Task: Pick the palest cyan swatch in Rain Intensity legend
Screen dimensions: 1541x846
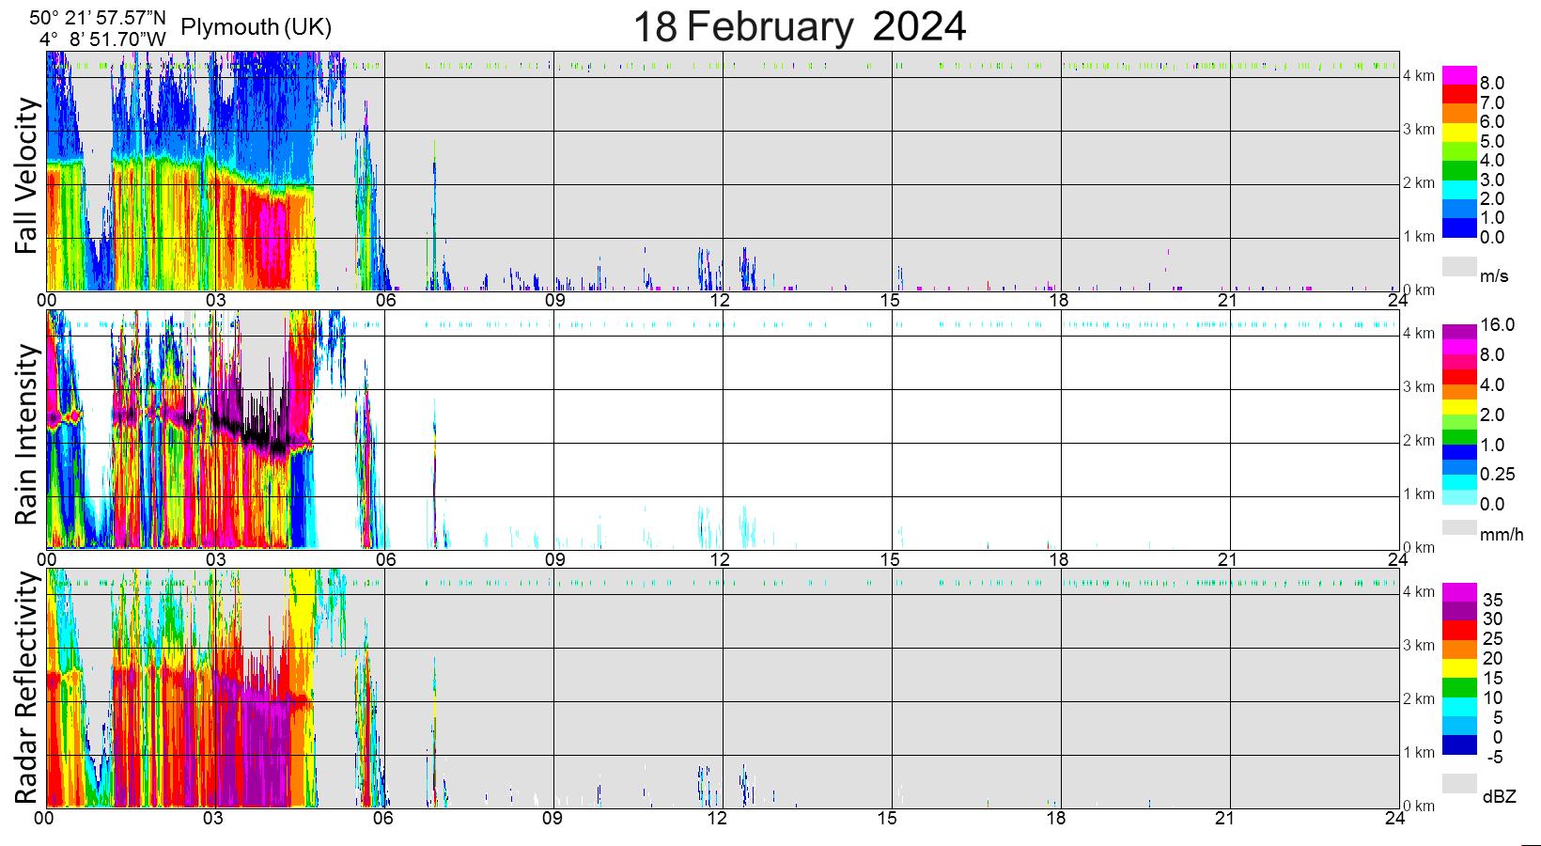Action: pyautogui.click(x=1460, y=498)
